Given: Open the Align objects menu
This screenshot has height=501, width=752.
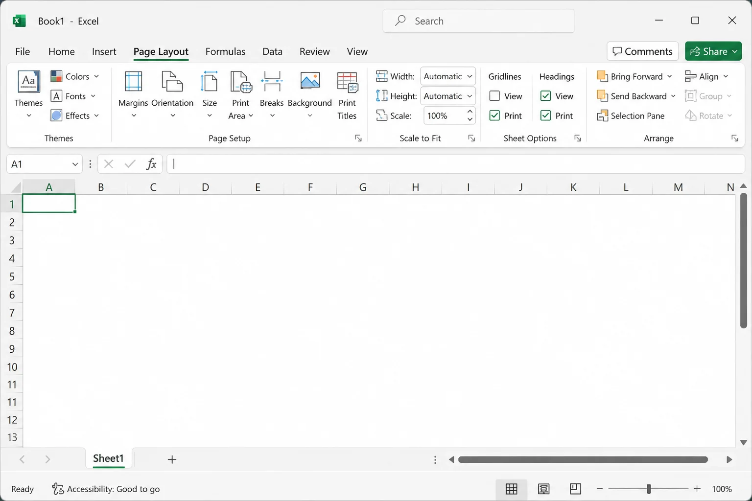Looking at the screenshot, I should click(706, 76).
